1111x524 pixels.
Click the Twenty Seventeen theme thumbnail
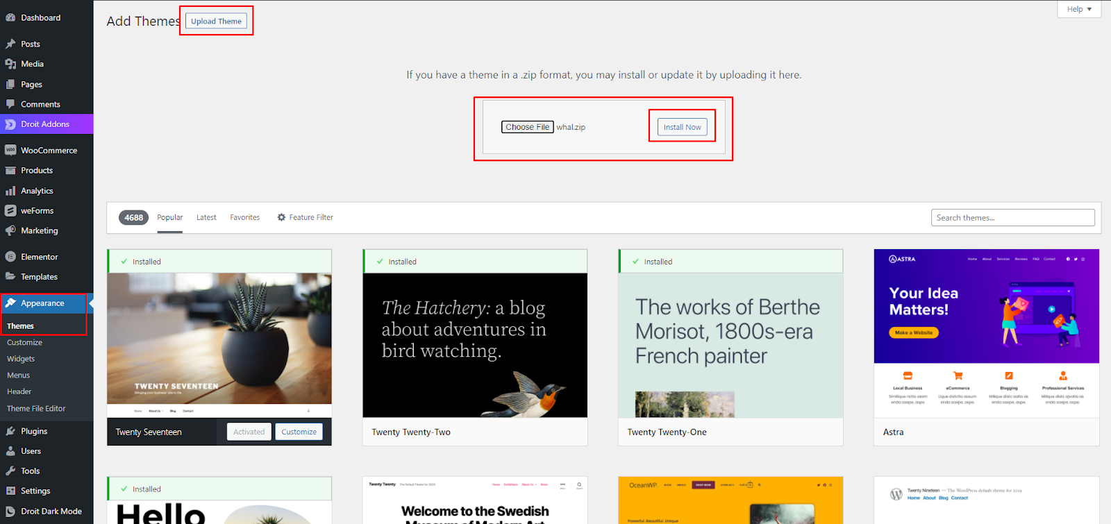219,345
